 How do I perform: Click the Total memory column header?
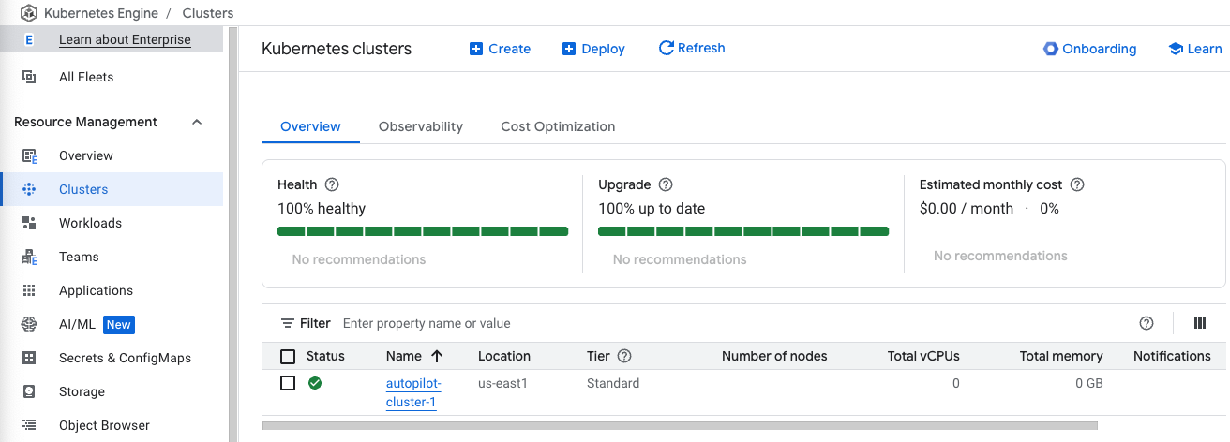pos(1061,356)
